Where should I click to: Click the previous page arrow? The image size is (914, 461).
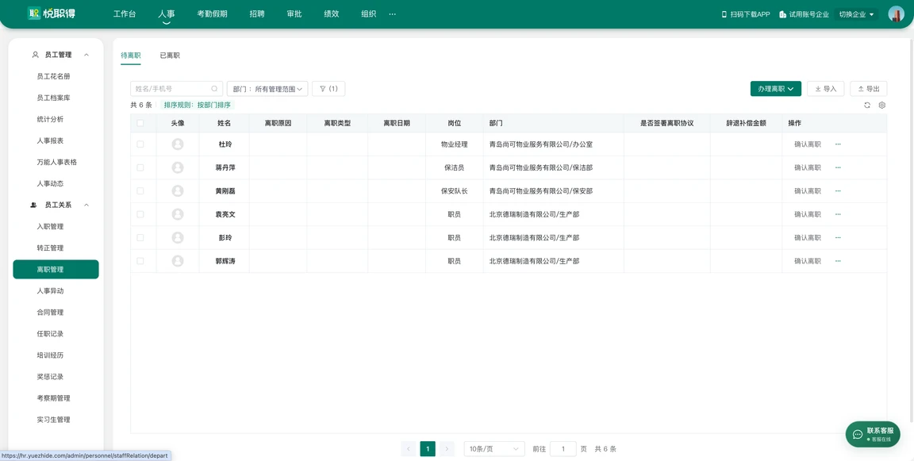tap(408, 449)
